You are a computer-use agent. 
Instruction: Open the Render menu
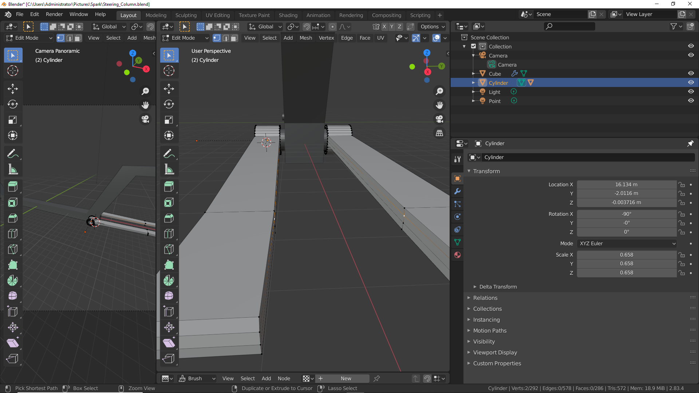point(54,14)
